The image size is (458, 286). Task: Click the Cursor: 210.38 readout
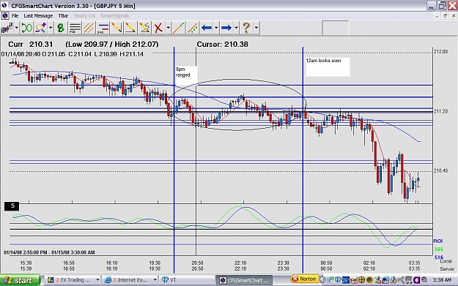(x=222, y=45)
